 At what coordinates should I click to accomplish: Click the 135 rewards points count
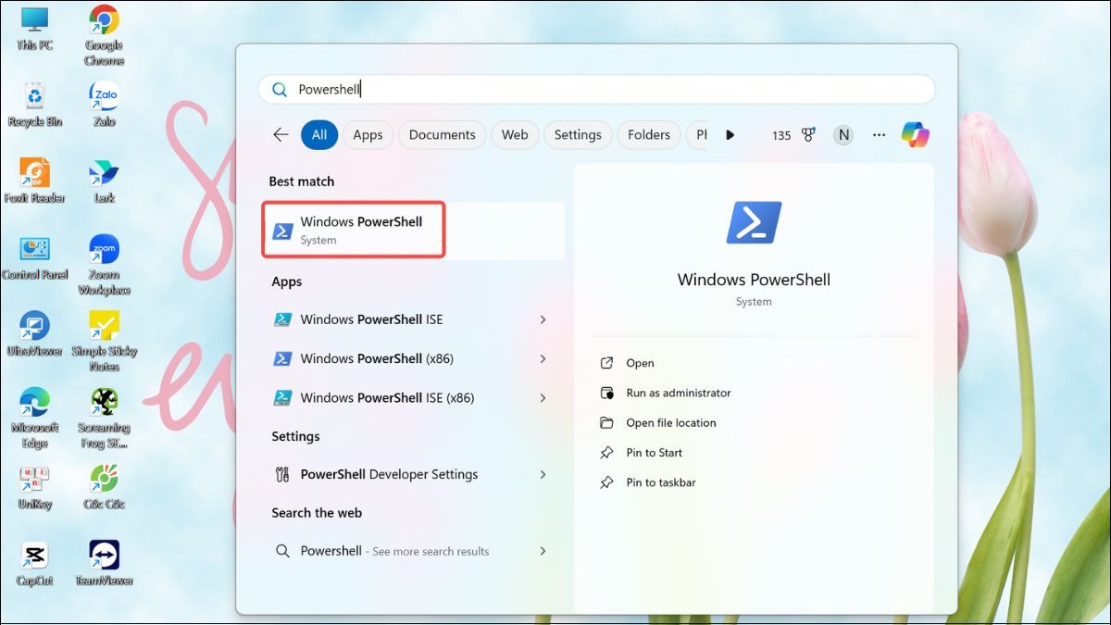(781, 136)
